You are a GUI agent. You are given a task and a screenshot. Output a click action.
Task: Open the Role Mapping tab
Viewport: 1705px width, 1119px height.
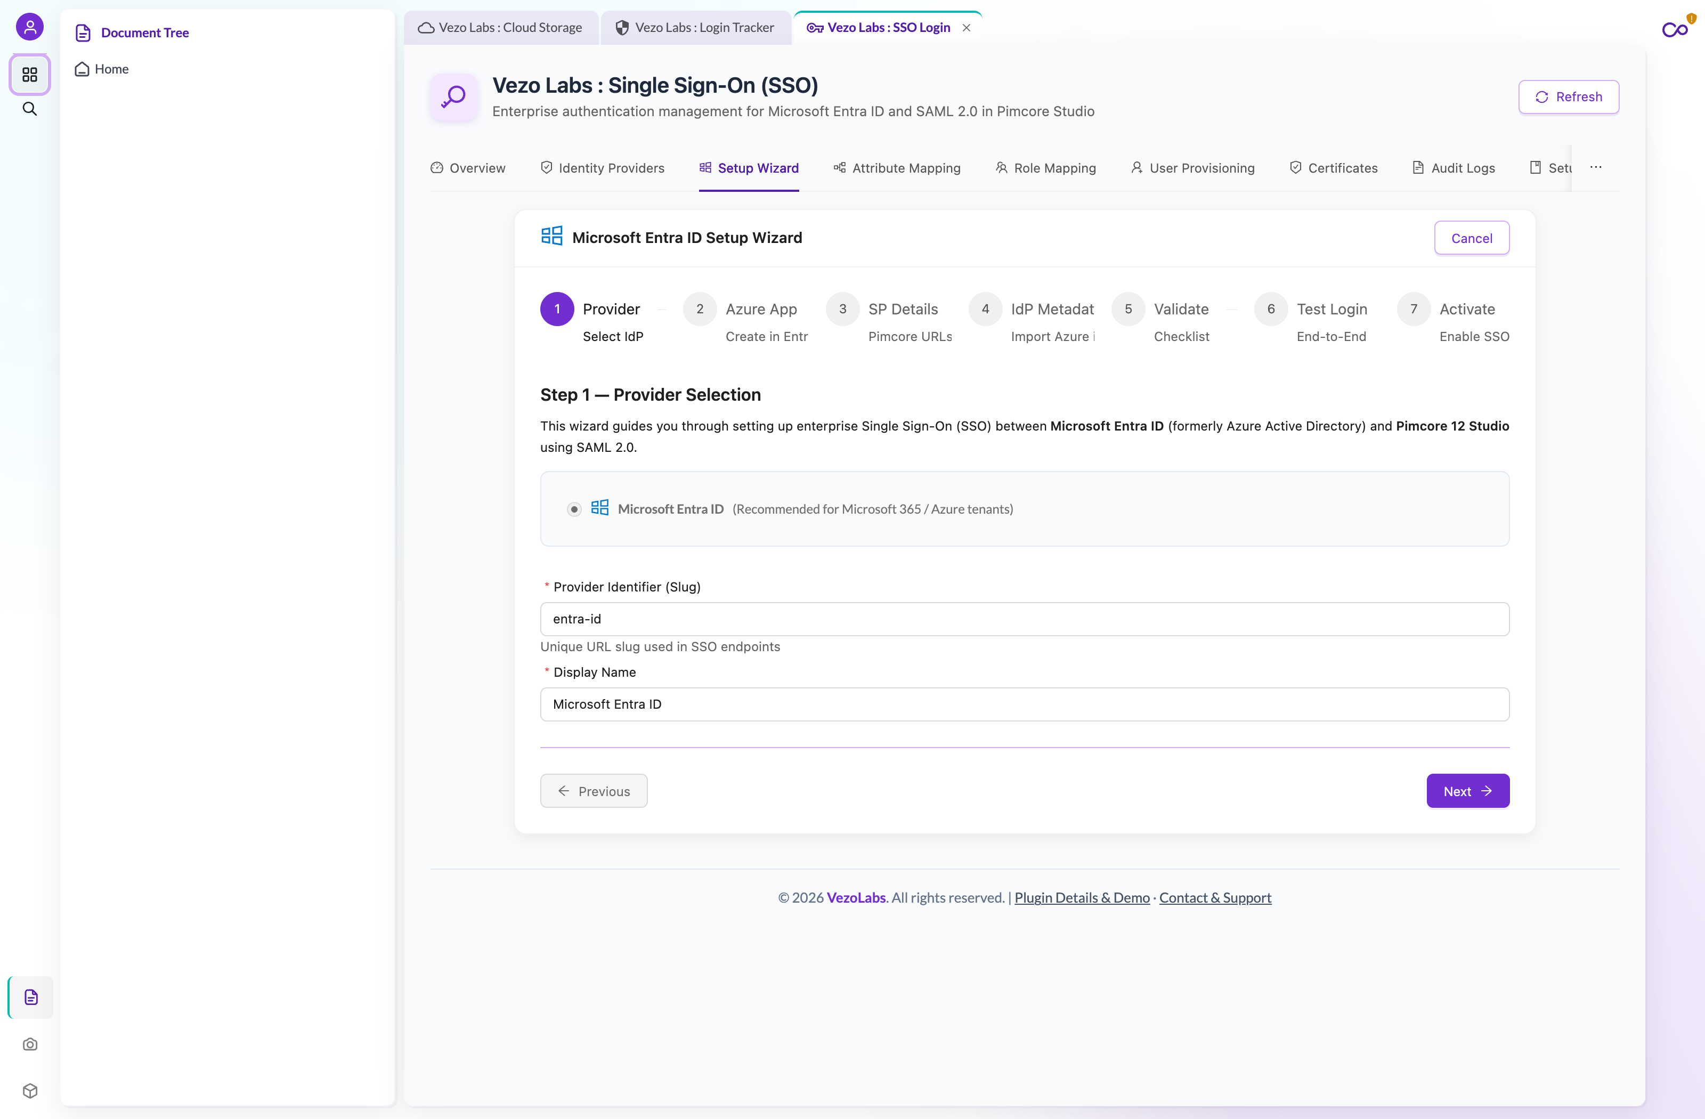tap(1046, 168)
